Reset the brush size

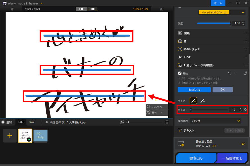click(x=245, y=110)
